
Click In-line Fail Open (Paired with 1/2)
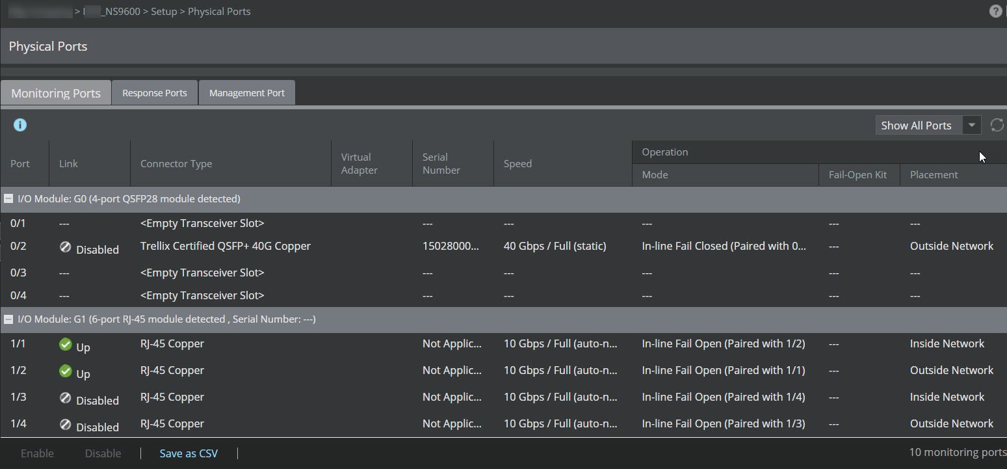[724, 343]
